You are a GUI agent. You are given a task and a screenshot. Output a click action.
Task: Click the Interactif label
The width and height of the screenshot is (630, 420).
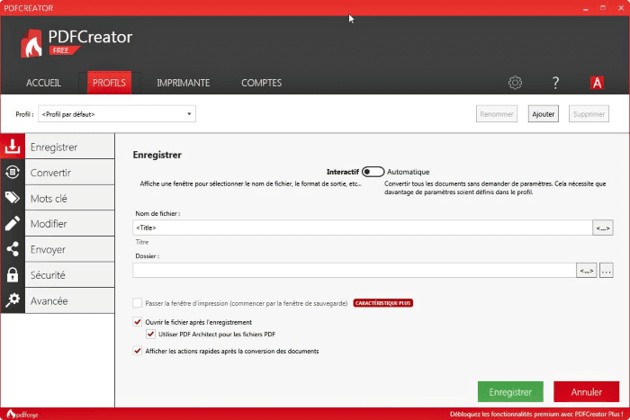(x=342, y=172)
